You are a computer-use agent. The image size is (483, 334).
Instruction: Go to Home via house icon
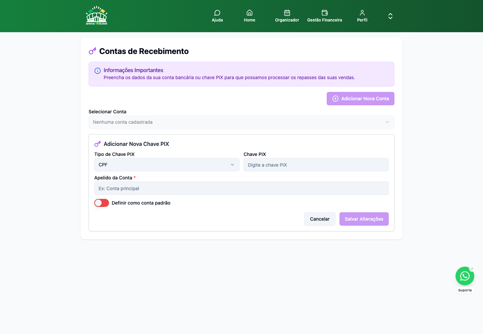pyautogui.click(x=250, y=13)
